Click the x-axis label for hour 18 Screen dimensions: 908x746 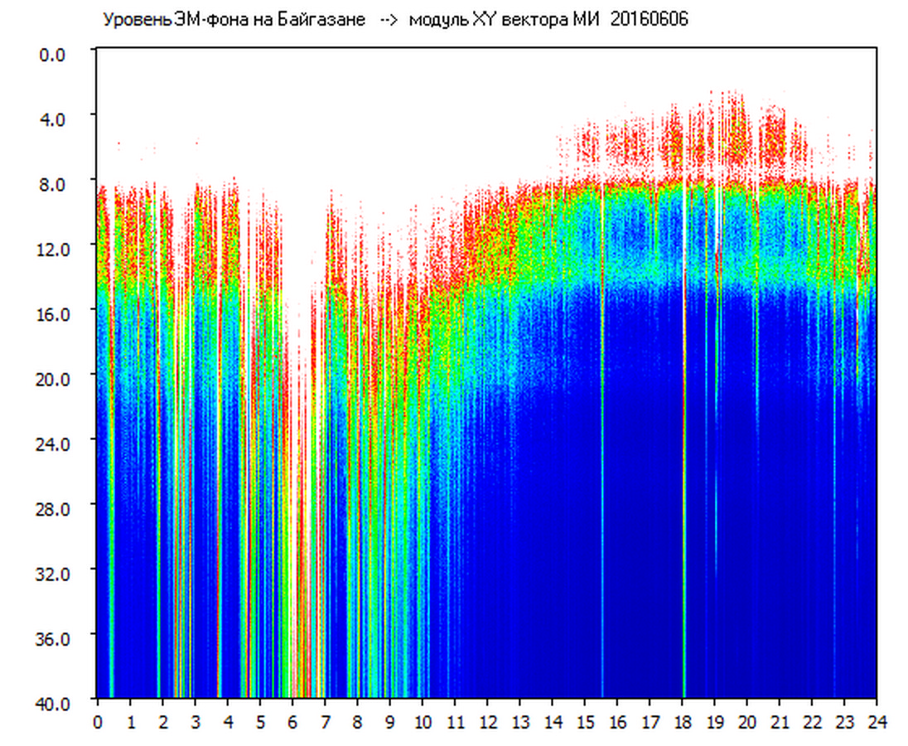pyautogui.click(x=683, y=721)
